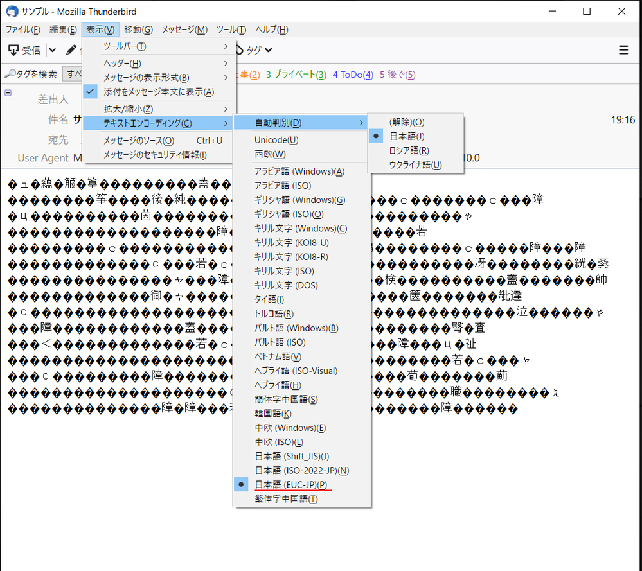Toggle 添付をメッセージ本文に表示 checkbox item
This screenshot has height=571, width=642.
click(x=158, y=92)
